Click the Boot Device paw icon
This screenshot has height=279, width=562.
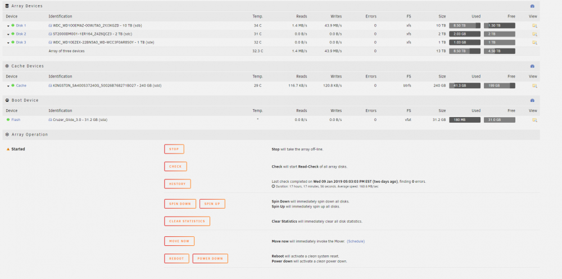tap(7, 101)
